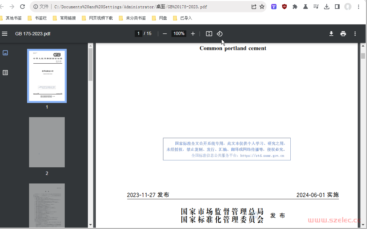Click the thumbnail panel scrollbar thumb

tap(91, 65)
